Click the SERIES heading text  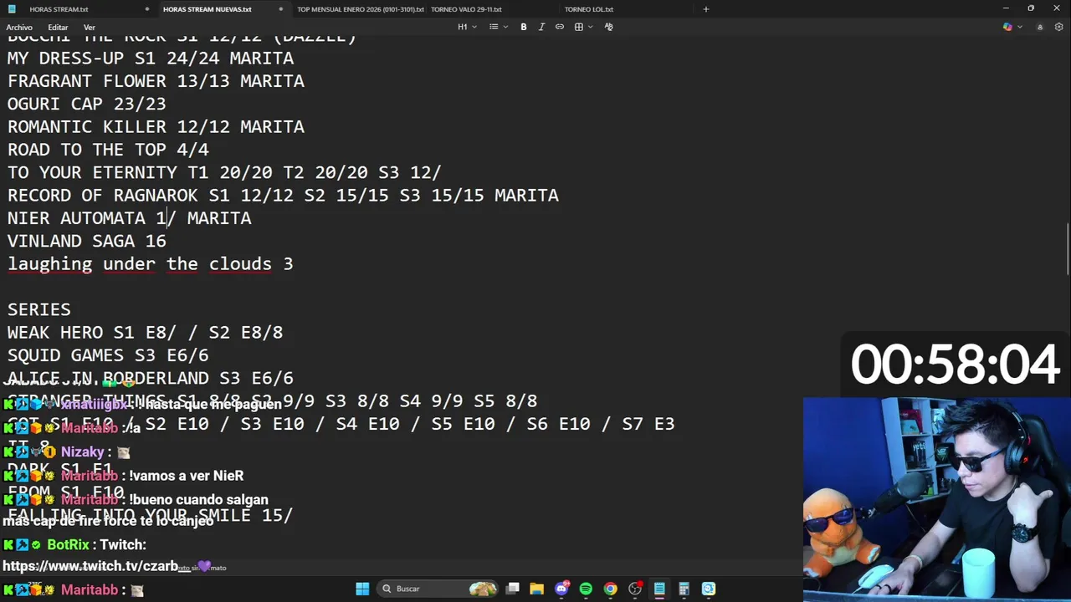coord(39,309)
